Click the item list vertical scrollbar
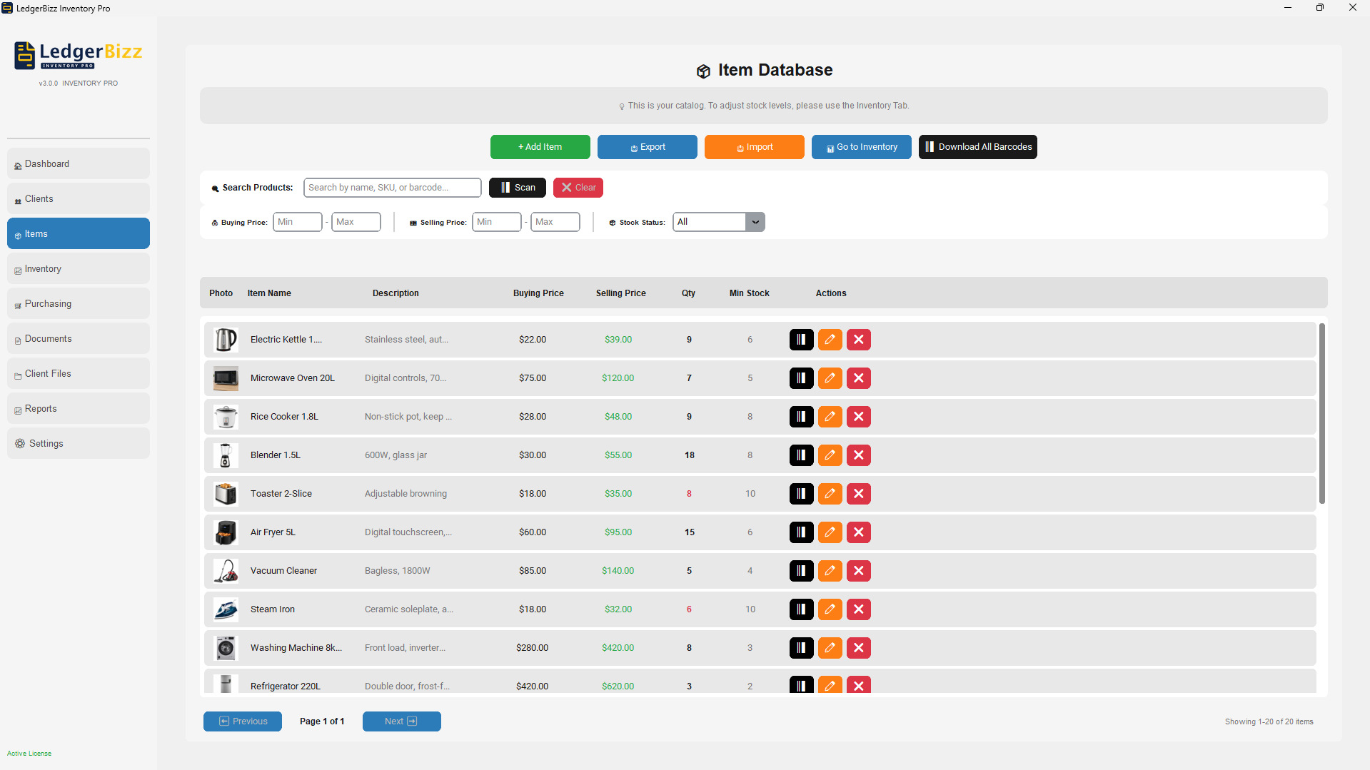The width and height of the screenshot is (1370, 770). point(1321,414)
